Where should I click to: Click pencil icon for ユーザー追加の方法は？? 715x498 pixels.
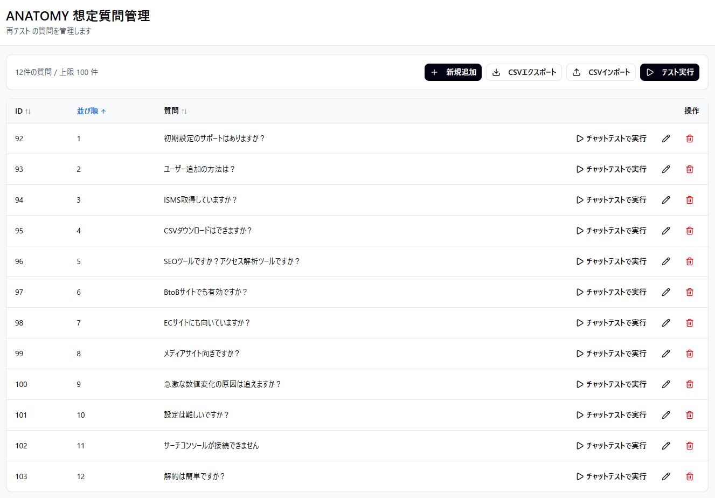[x=666, y=169]
